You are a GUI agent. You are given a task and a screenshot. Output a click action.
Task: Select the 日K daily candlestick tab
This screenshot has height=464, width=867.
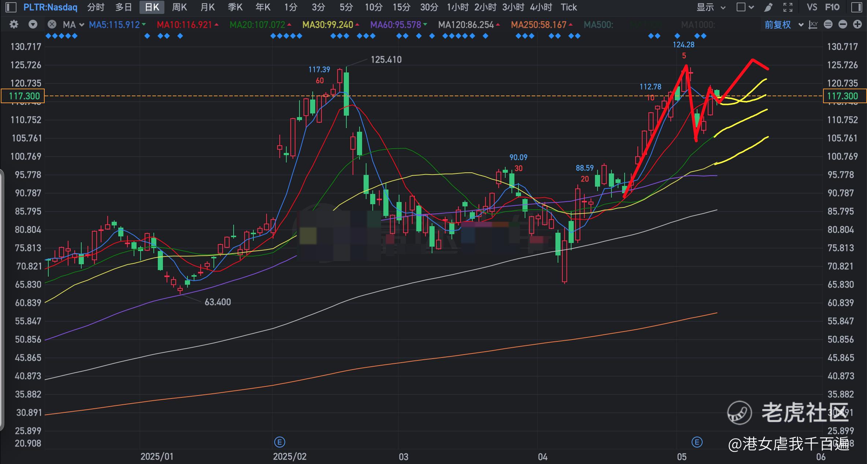click(x=152, y=7)
